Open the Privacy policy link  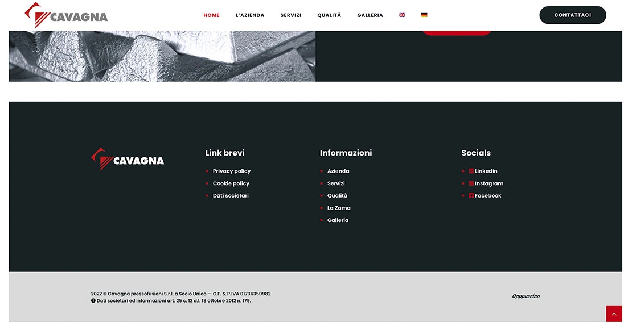[x=232, y=171]
